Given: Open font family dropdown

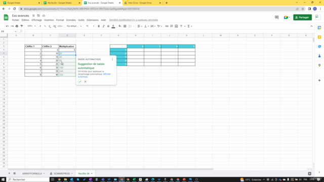Looking at the screenshot, I should (x=74, y=26).
